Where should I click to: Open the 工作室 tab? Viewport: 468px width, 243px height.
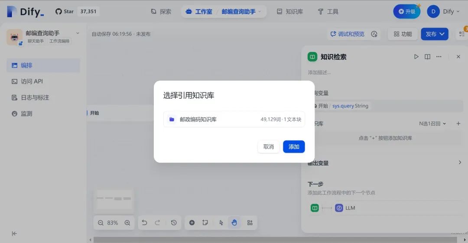[199, 12]
